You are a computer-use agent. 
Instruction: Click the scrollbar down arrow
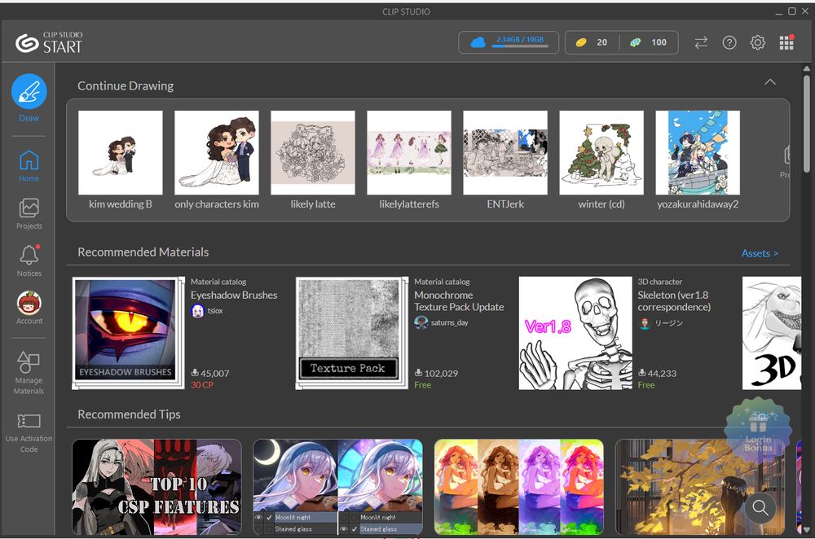(x=806, y=530)
